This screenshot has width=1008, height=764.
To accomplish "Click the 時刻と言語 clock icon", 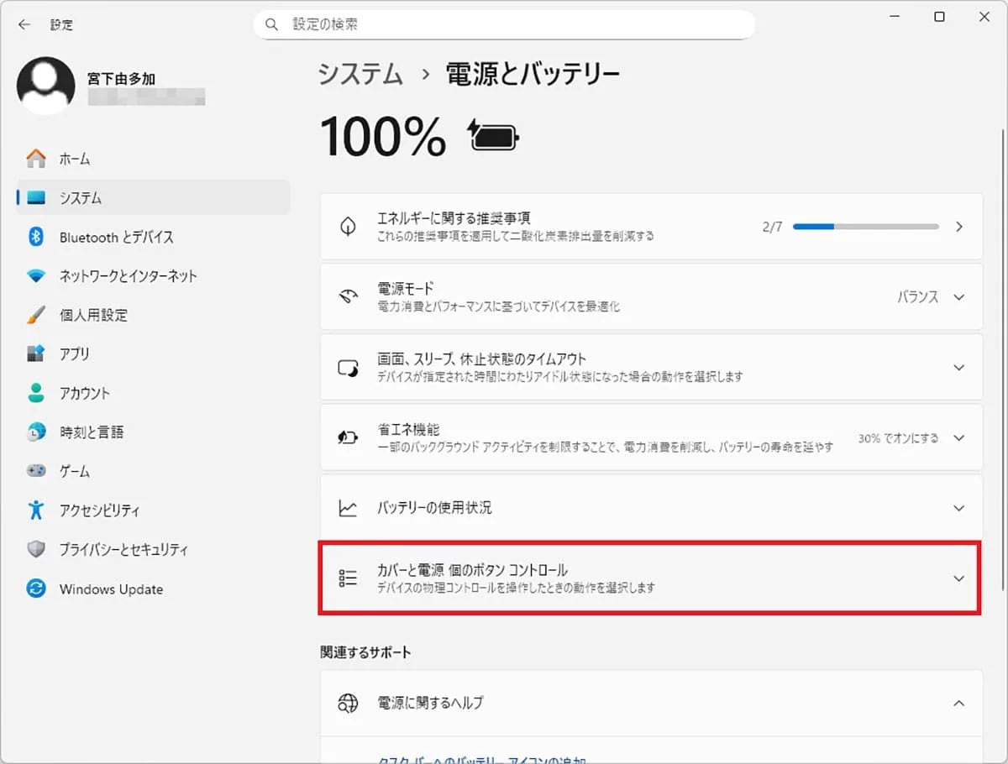I will 35,432.
